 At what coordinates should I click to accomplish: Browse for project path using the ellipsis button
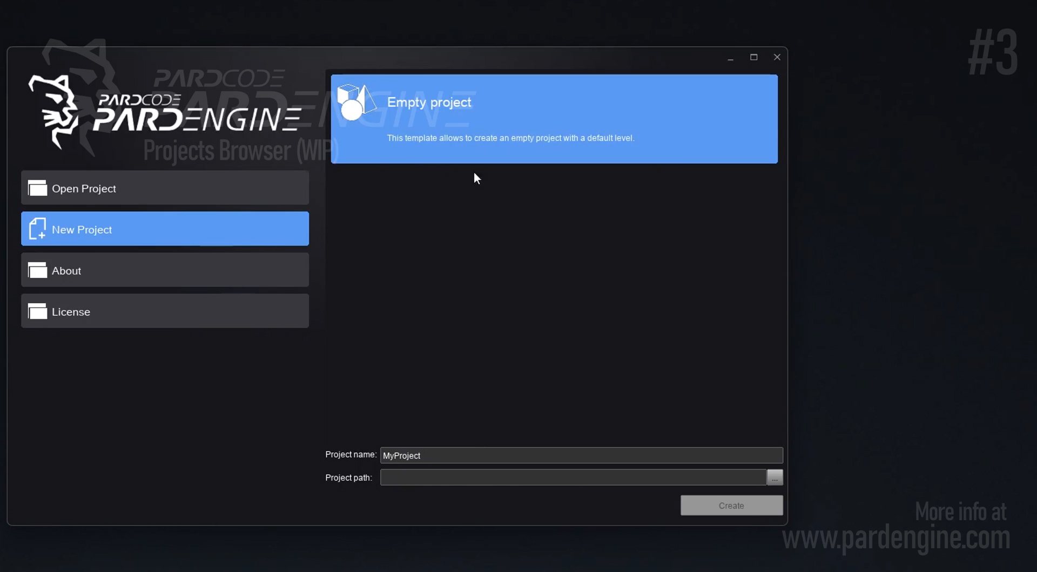tap(775, 478)
